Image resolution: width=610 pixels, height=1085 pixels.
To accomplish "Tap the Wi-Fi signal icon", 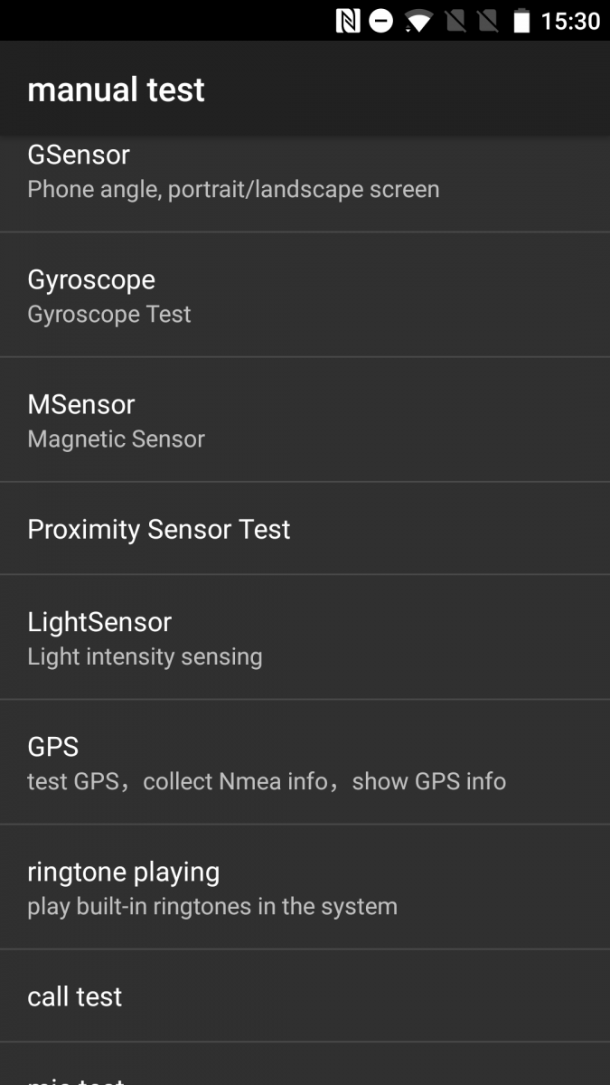I will click(x=418, y=21).
